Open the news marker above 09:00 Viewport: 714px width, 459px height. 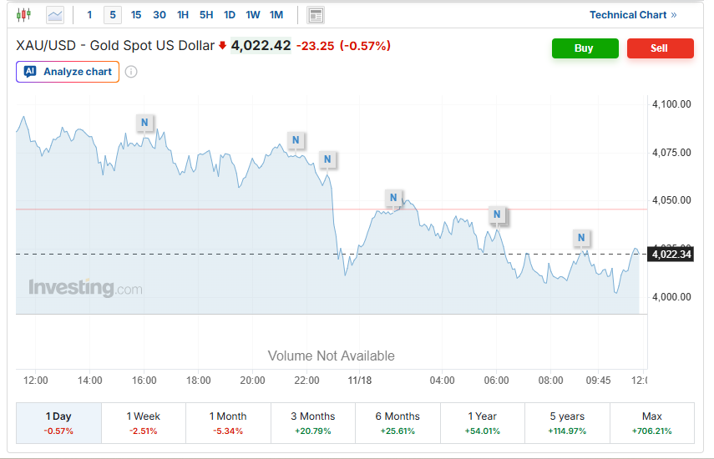581,239
